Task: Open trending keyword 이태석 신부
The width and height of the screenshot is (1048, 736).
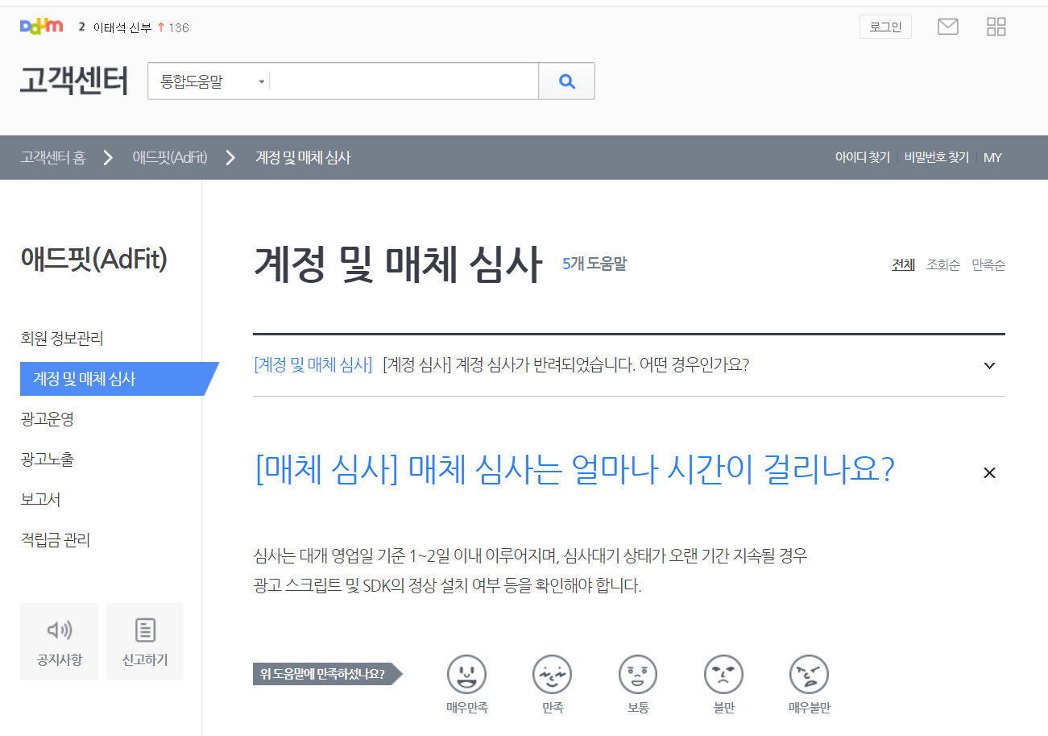Action: (x=122, y=27)
